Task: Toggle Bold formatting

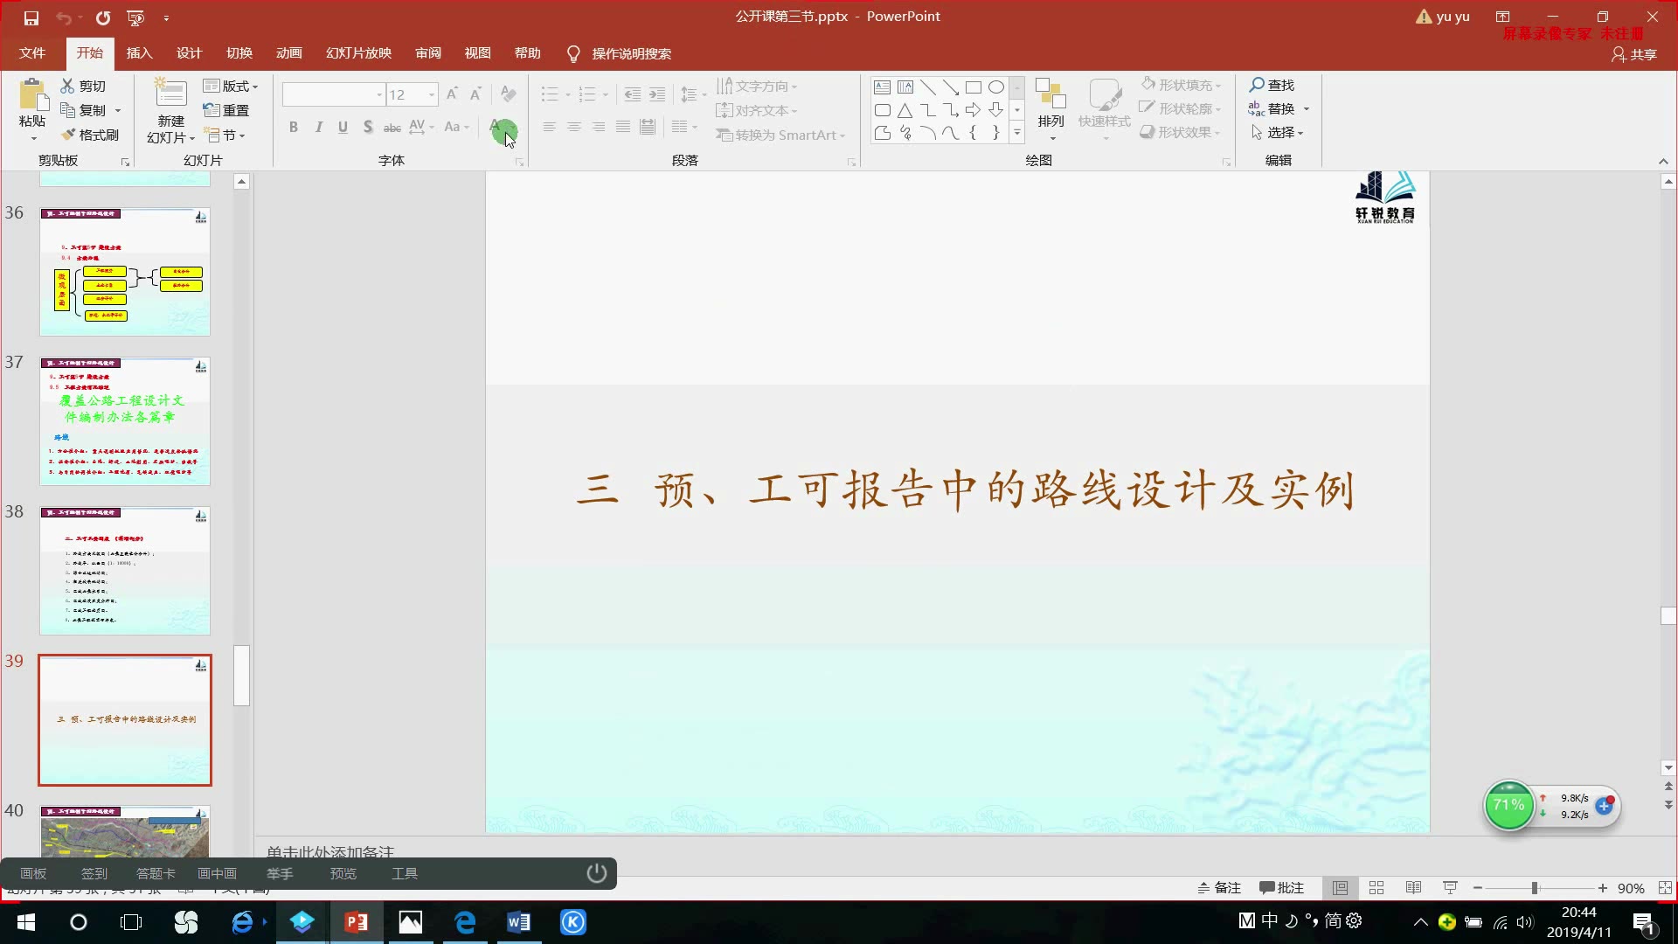Action: pos(294,127)
